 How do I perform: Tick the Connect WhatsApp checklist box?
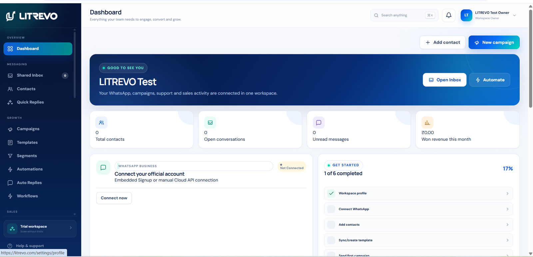pos(331,209)
